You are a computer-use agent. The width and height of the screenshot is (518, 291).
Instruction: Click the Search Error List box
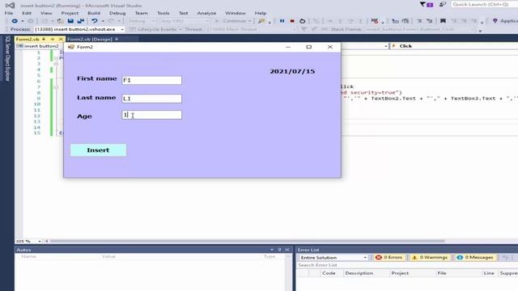[x=406, y=265]
